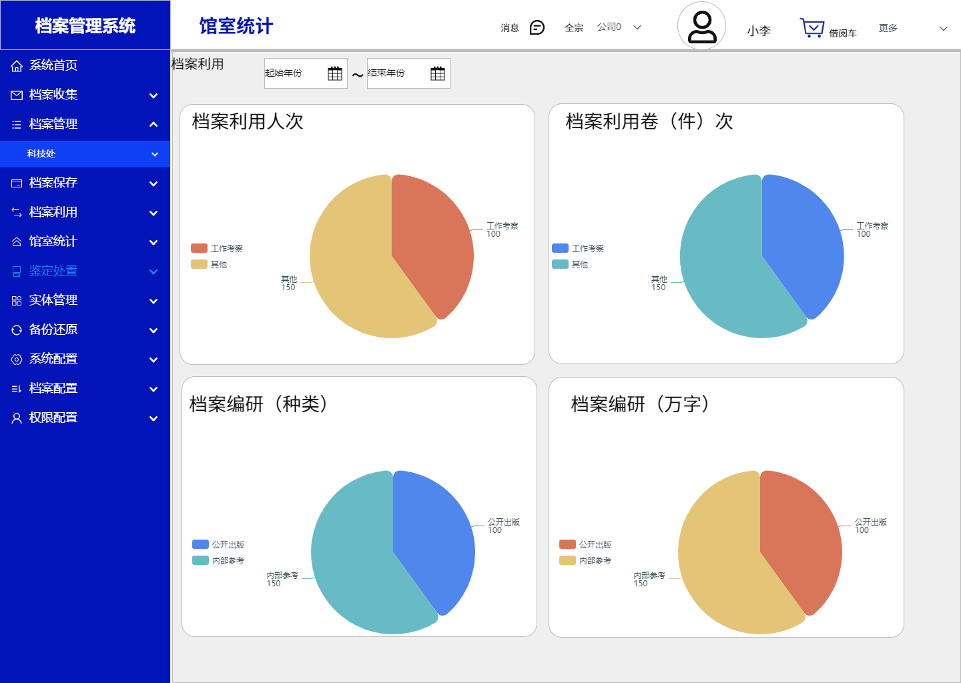Open the 公司0 dropdown
961x683 pixels.
point(619,27)
